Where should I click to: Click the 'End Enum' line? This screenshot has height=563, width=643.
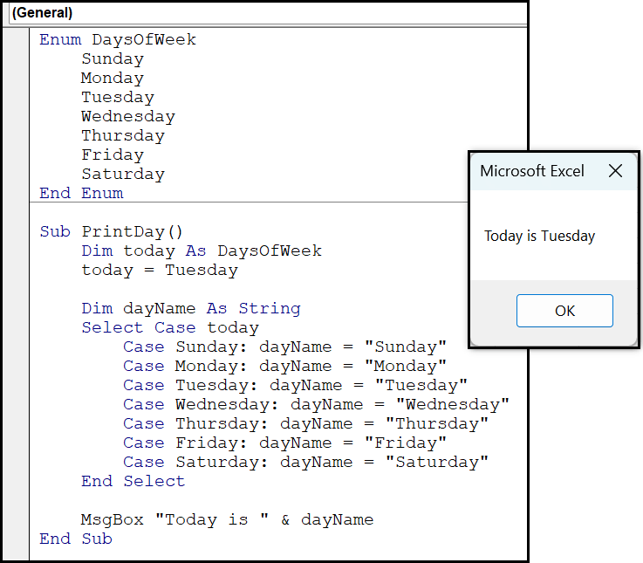coord(81,193)
